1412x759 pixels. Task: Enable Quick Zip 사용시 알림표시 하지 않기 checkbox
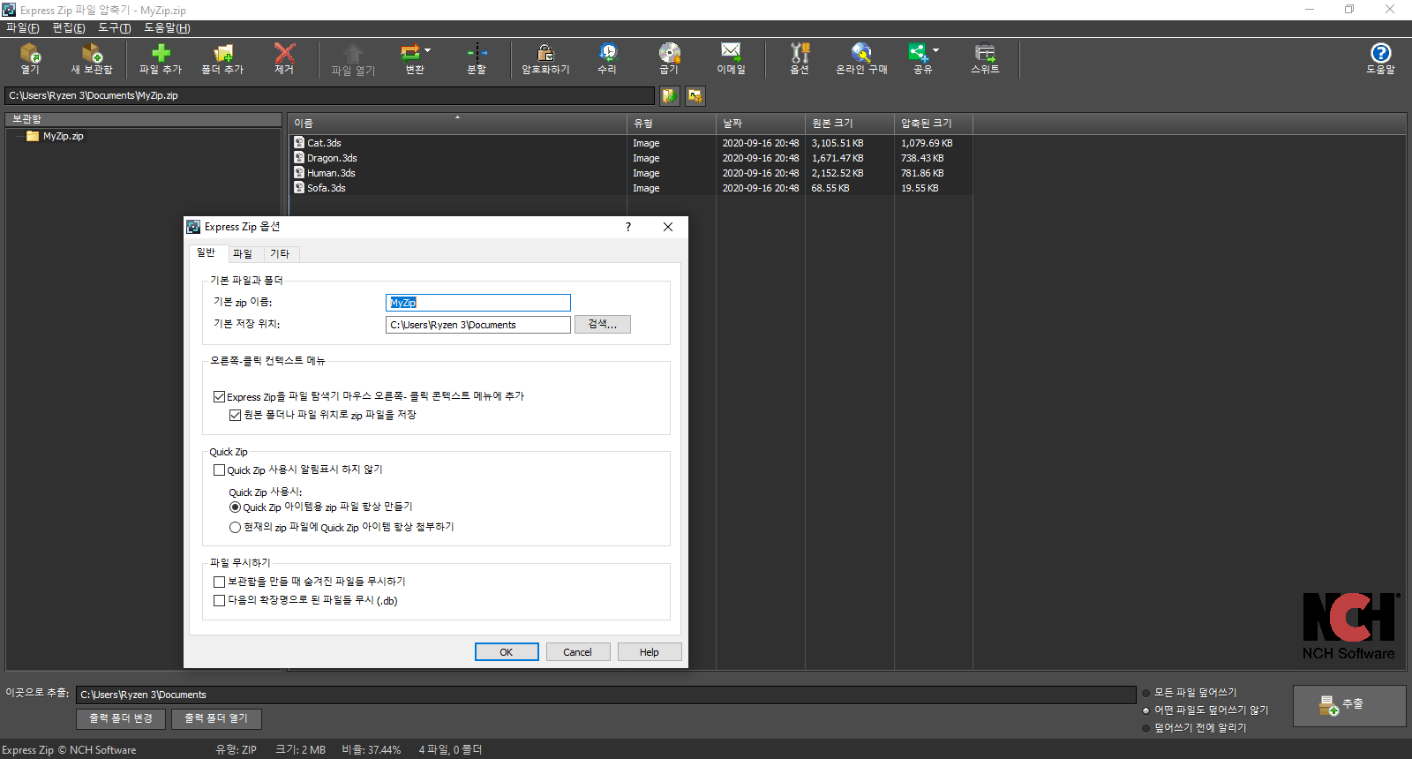(219, 470)
